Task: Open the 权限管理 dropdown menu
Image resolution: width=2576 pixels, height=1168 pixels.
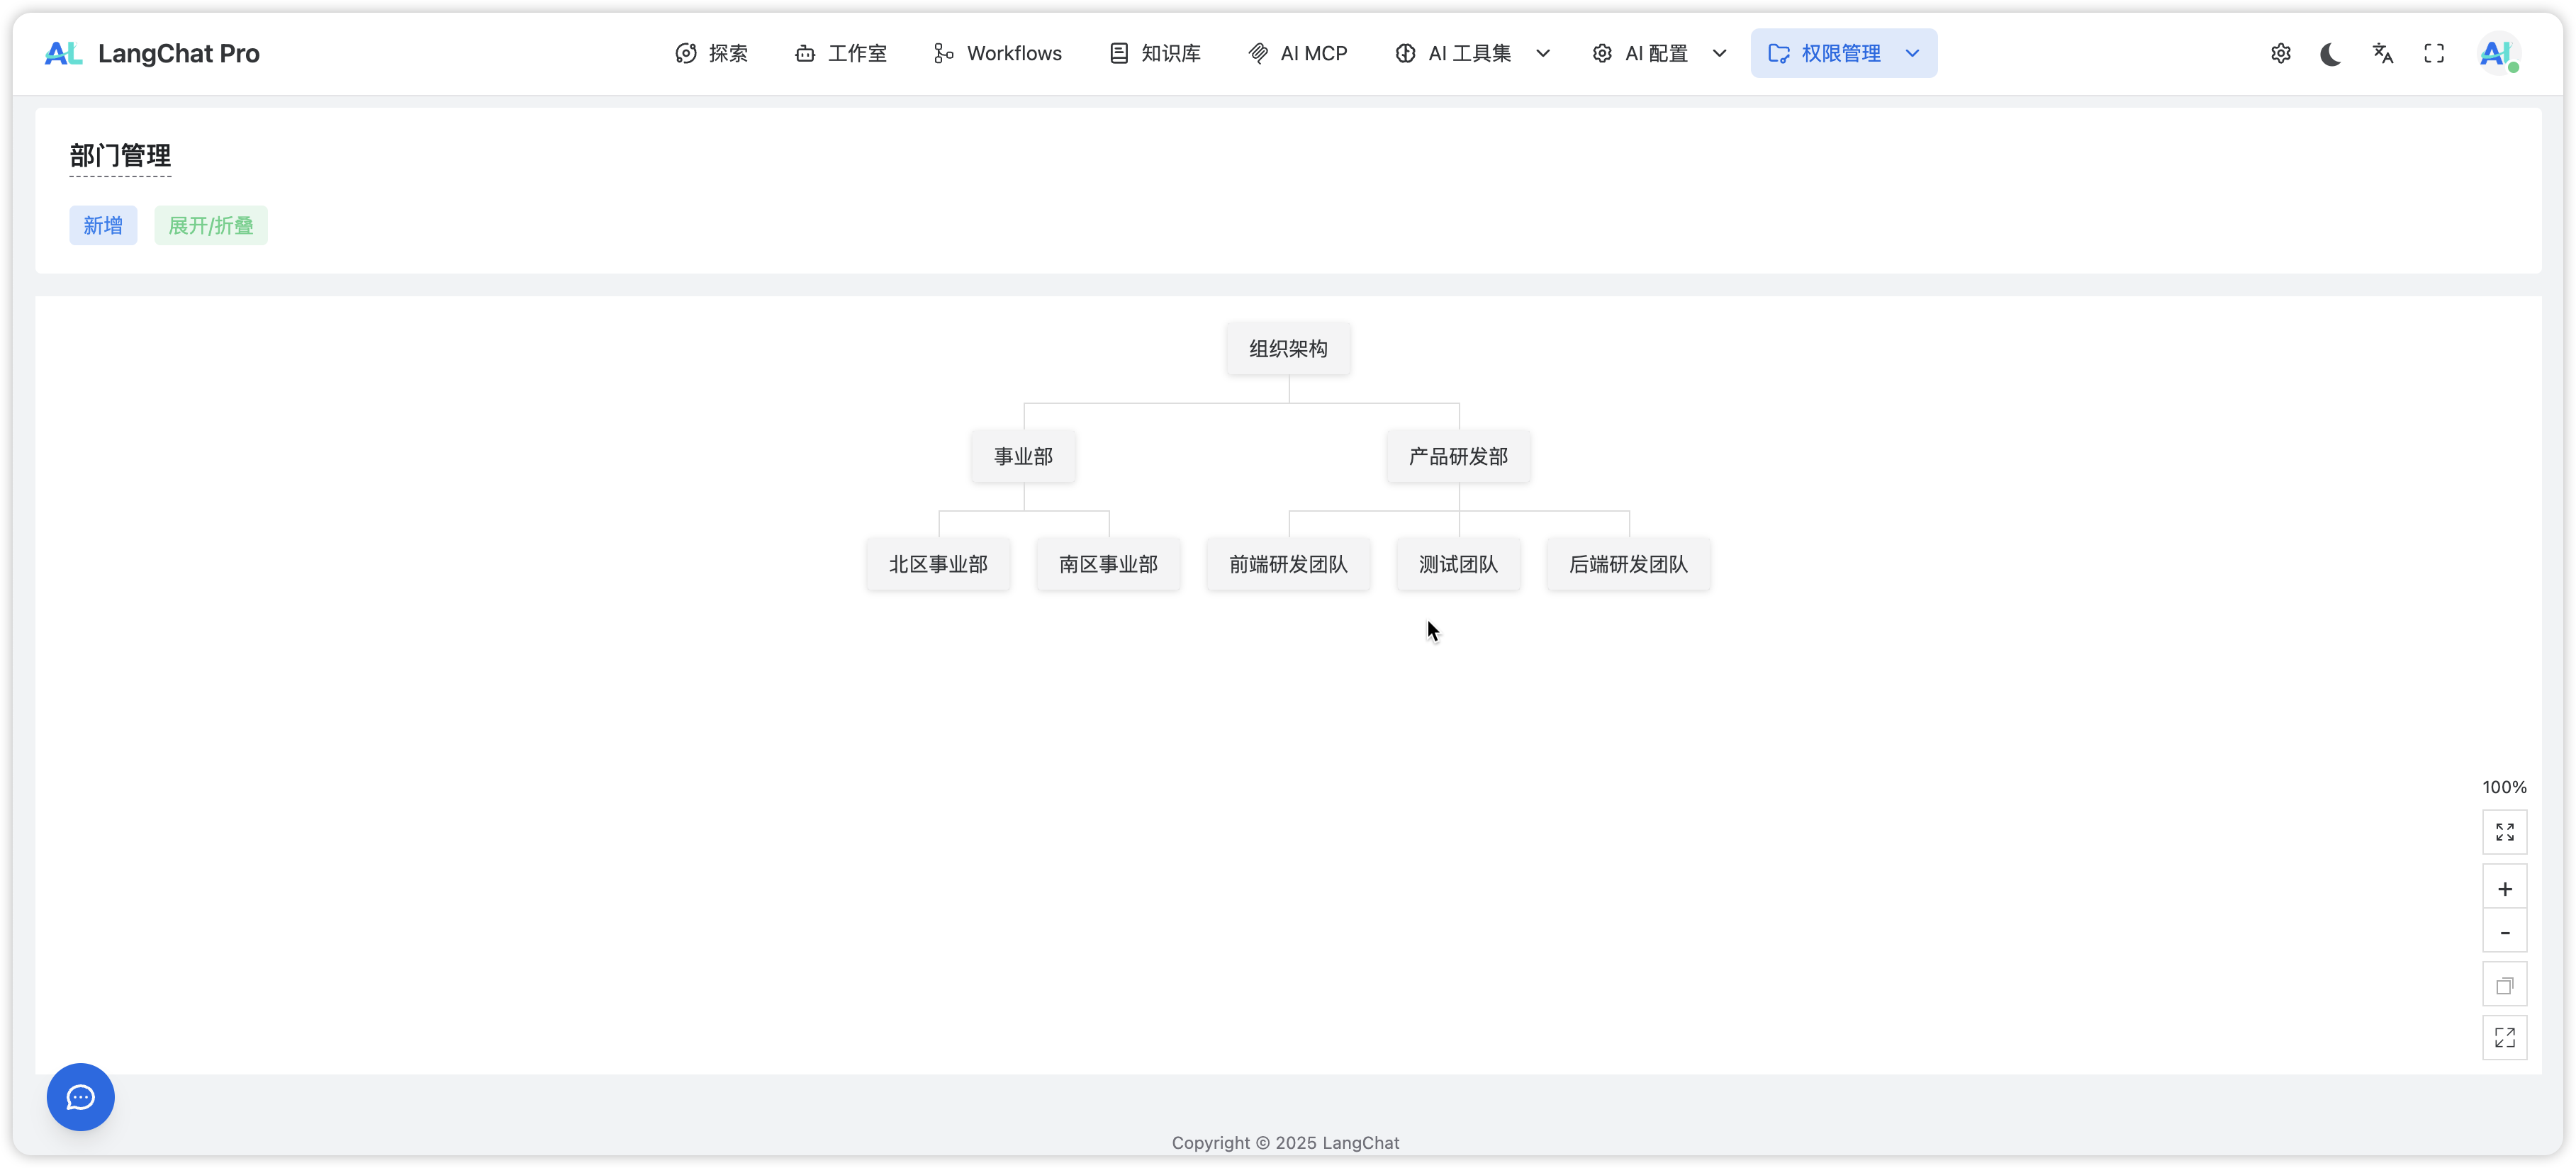Action: tap(1843, 53)
